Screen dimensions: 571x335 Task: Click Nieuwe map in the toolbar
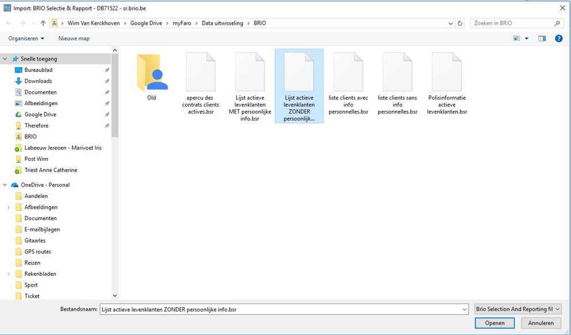pyautogui.click(x=74, y=38)
